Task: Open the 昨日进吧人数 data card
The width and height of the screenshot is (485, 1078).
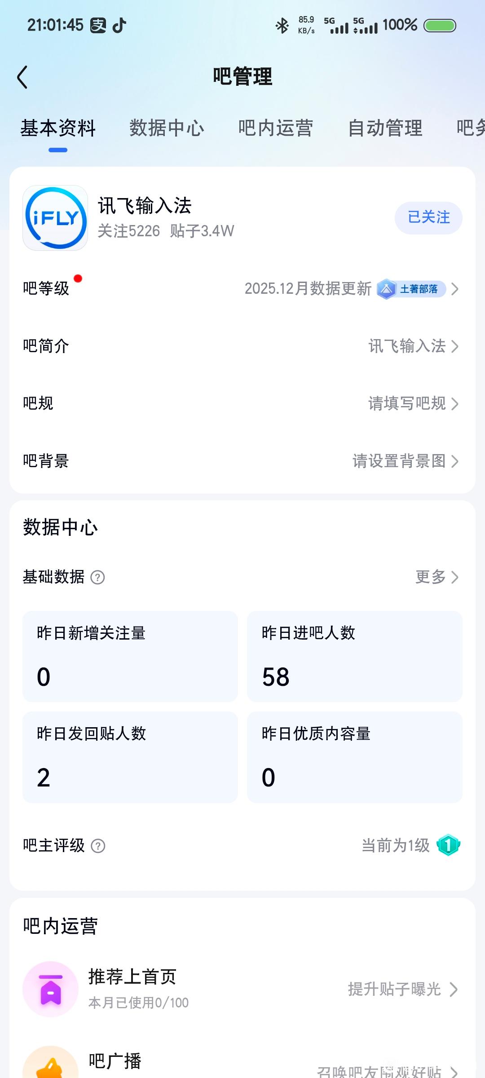Action: [x=354, y=656]
